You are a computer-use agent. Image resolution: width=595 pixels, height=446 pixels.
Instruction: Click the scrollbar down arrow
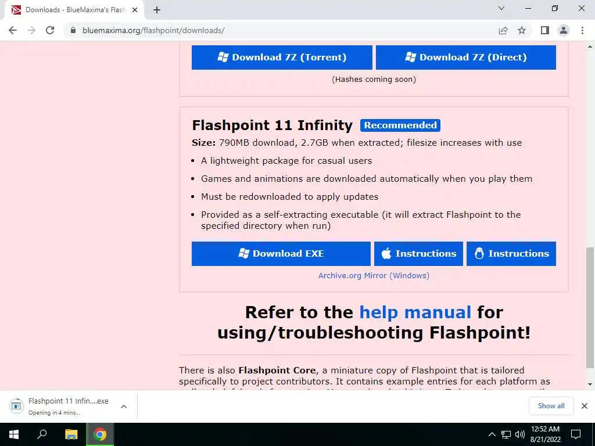pyautogui.click(x=590, y=384)
